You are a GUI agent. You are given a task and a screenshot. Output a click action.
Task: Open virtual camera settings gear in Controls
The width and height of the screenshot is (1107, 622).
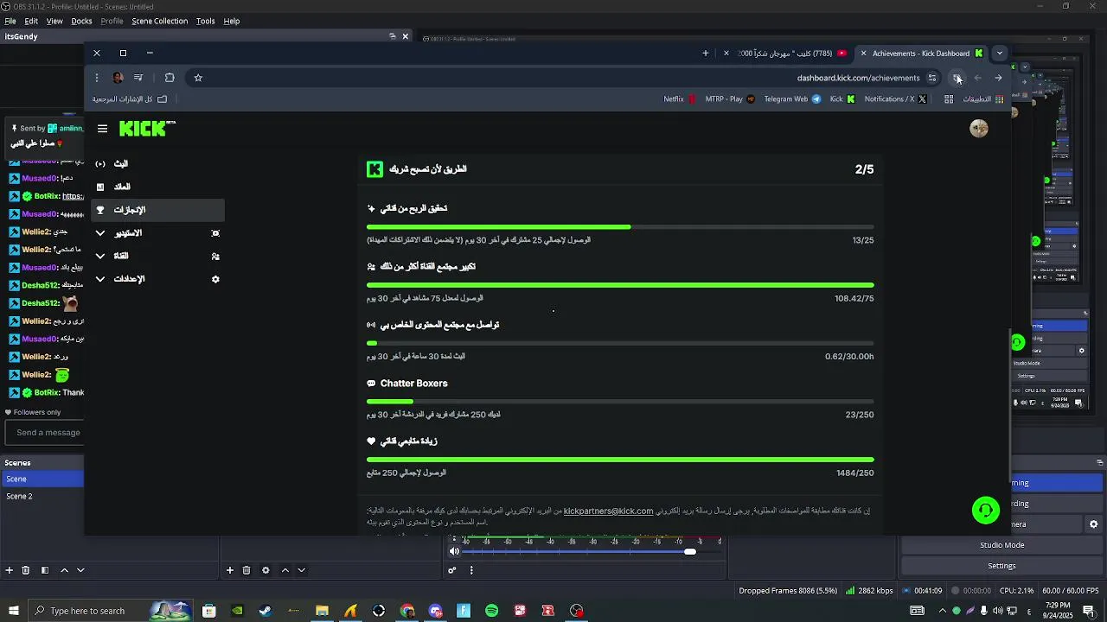point(1093,524)
